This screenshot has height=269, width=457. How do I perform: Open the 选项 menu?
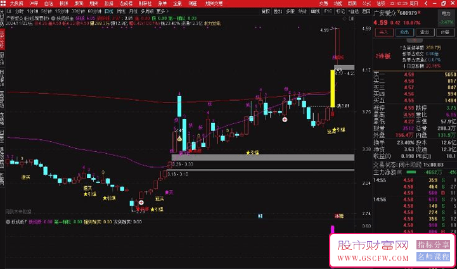381,4
